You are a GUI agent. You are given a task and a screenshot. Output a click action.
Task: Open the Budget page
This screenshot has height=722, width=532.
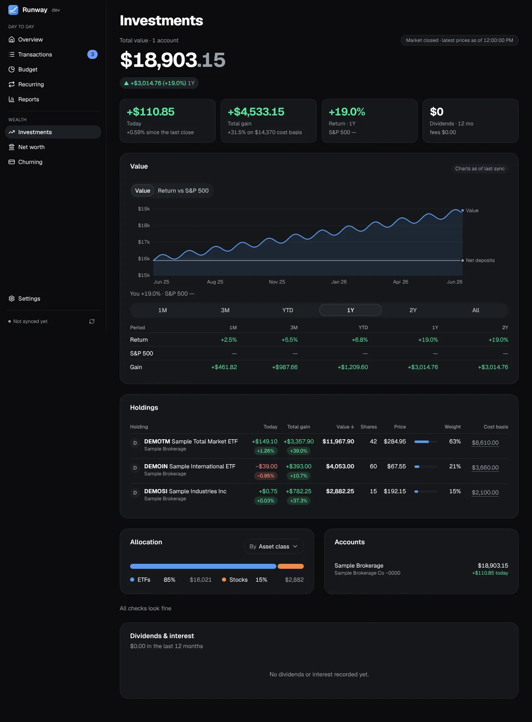53,69
